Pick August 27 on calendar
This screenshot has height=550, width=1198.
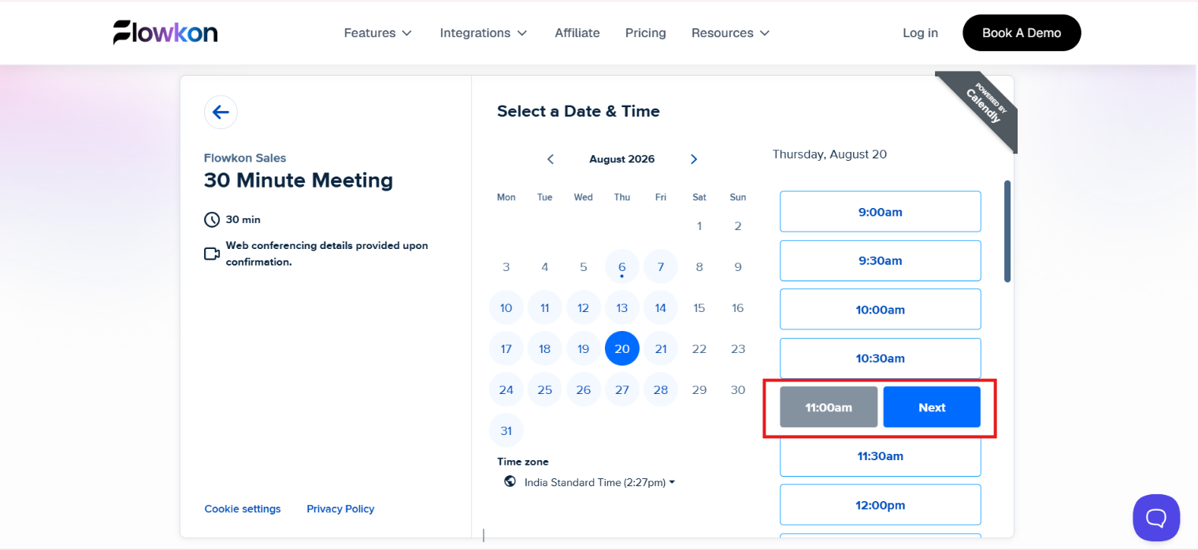click(x=622, y=390)
